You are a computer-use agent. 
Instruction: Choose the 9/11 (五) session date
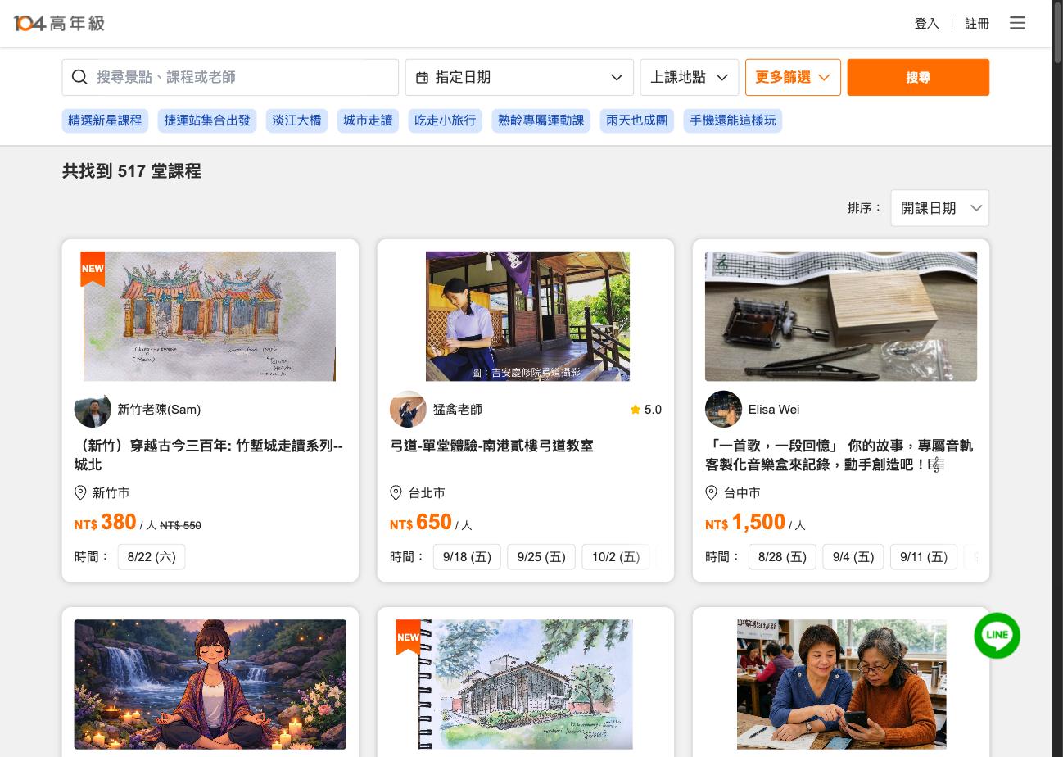point(924,557)
